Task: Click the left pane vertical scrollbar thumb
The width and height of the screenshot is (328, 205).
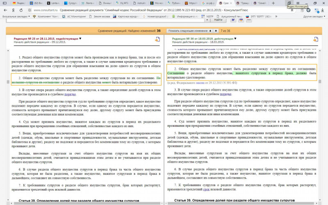Action: [8, 82]
